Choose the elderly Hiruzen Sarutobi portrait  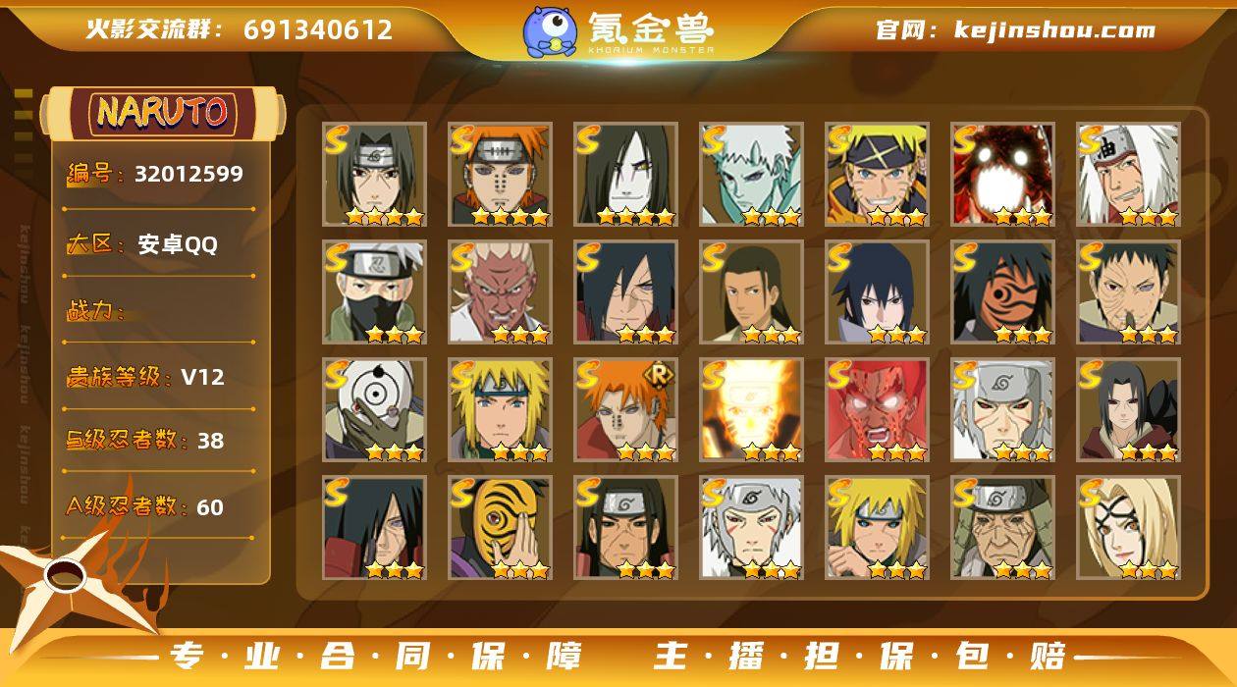1002,527
